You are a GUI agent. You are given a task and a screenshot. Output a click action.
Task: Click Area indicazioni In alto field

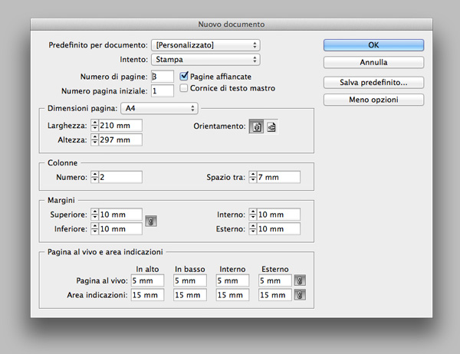coord(147,295)
